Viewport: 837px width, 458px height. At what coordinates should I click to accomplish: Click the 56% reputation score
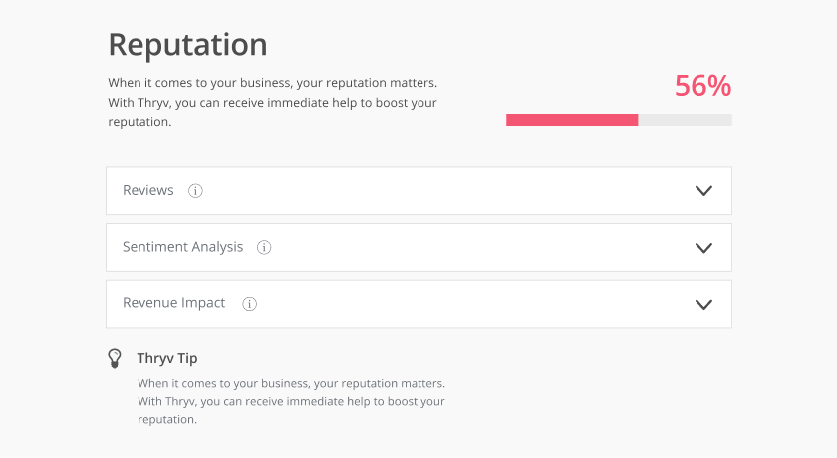703,86
